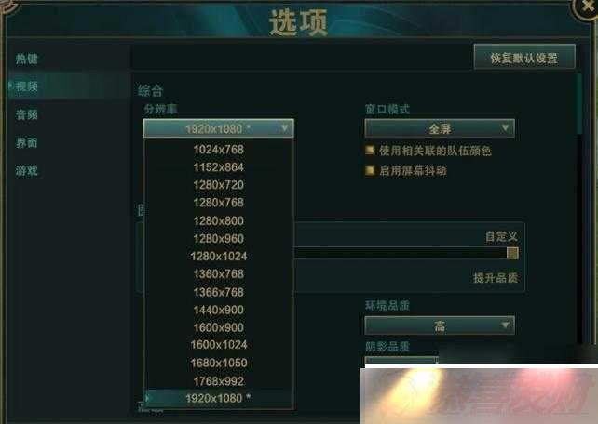Select 1366x768 resolution option
Viewport: 598px width, 424px height.
tap(219, 292)
